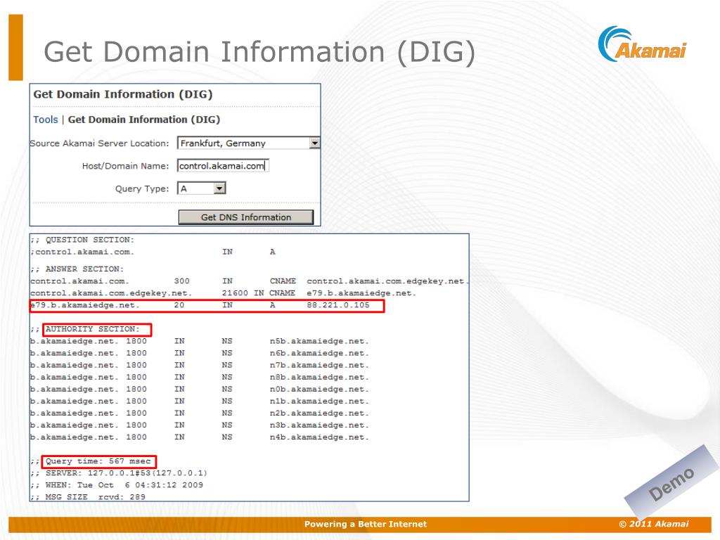720x540 pixels.
Task: Click the ANSWER SECTION heading text
Action: (x=84, y=269)
